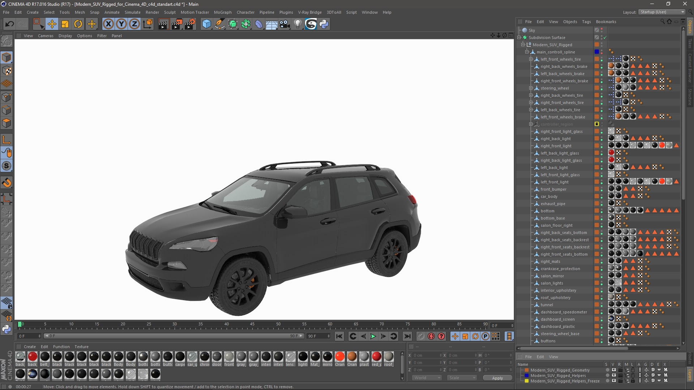Add a Light object
Image resolution: width=694 pixels, height=390 pixels.
point(298,24)
